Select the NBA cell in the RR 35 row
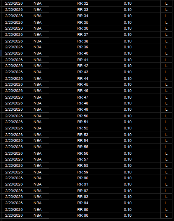The width and height of the screenshot is (174, 221). (x=37, y=22)
